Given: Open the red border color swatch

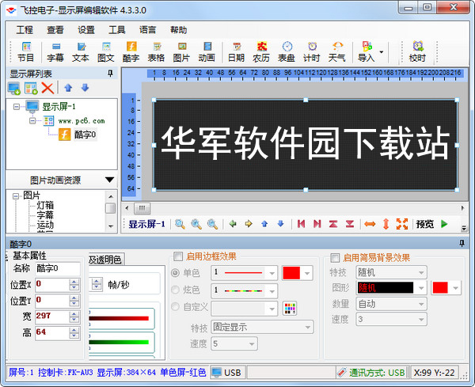Looking at the screenshot, I should click(x=297, y=273).
